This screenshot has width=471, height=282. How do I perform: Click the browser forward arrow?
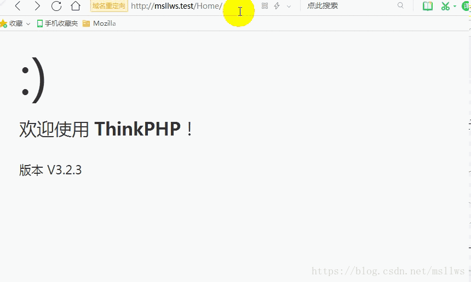point(37,6)
